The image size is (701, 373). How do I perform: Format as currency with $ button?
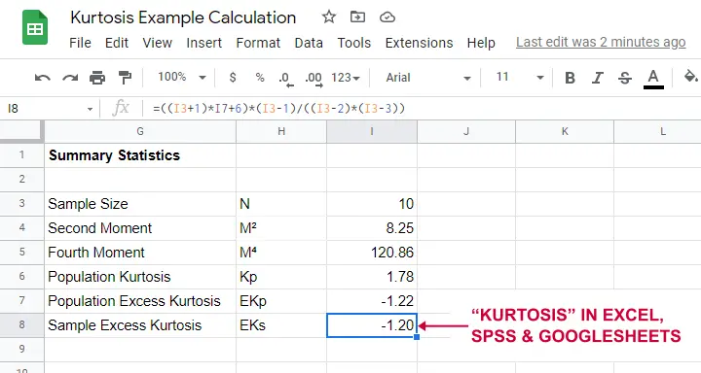tap(233, 78)
